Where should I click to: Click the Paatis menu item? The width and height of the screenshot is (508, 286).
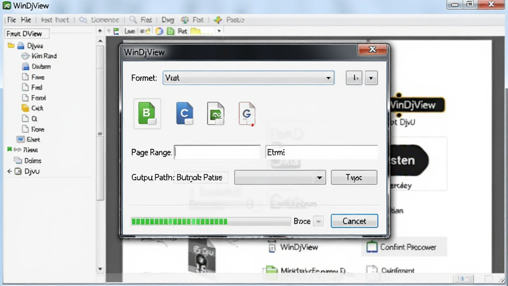pyautogui.click(x=235, y=20)
